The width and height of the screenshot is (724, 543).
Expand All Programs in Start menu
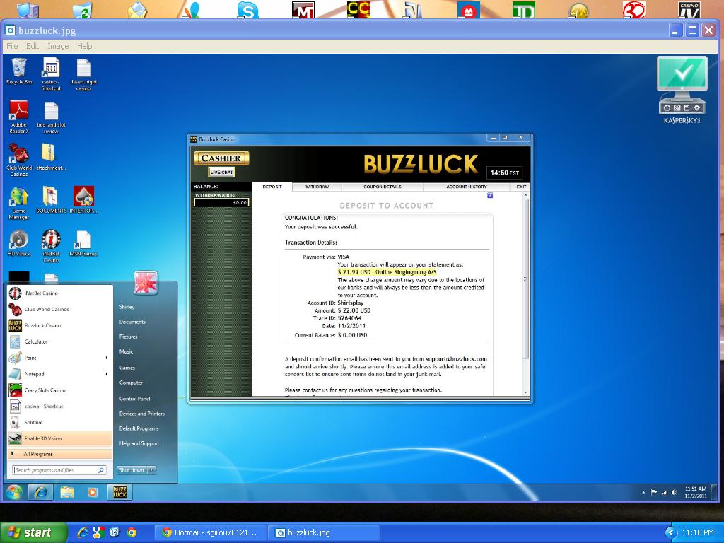pyautogui.click(x=37, y=454)
